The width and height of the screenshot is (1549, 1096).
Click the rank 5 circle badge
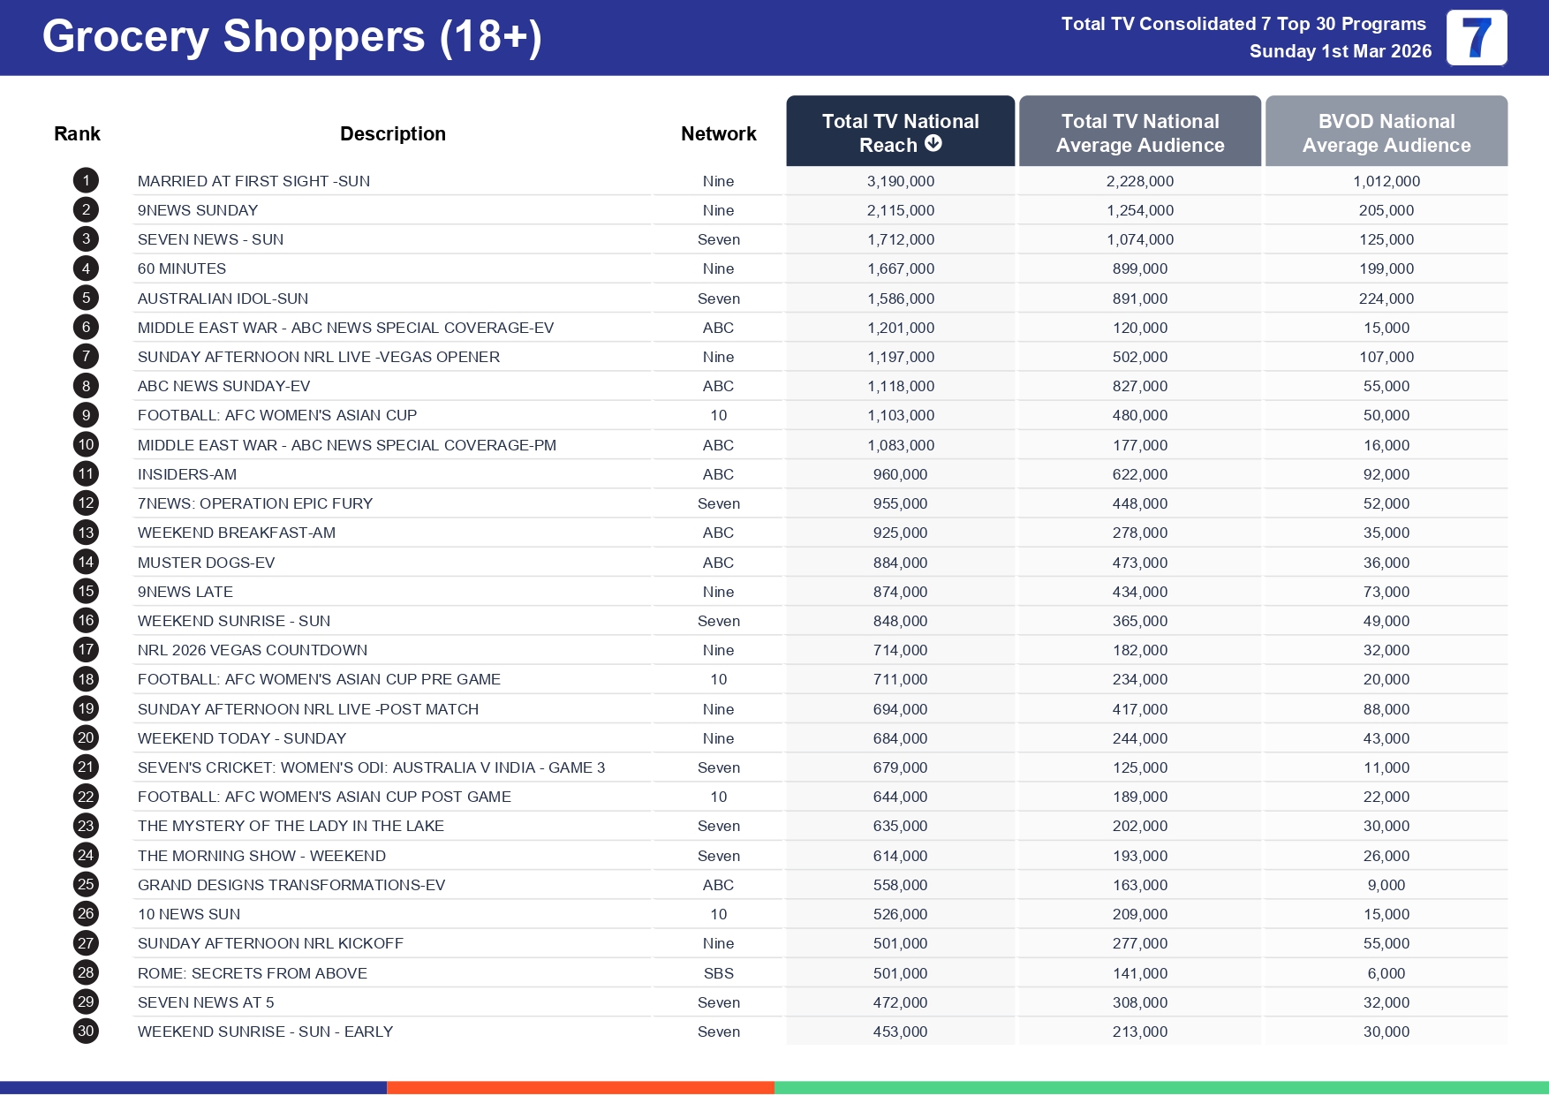86,299
